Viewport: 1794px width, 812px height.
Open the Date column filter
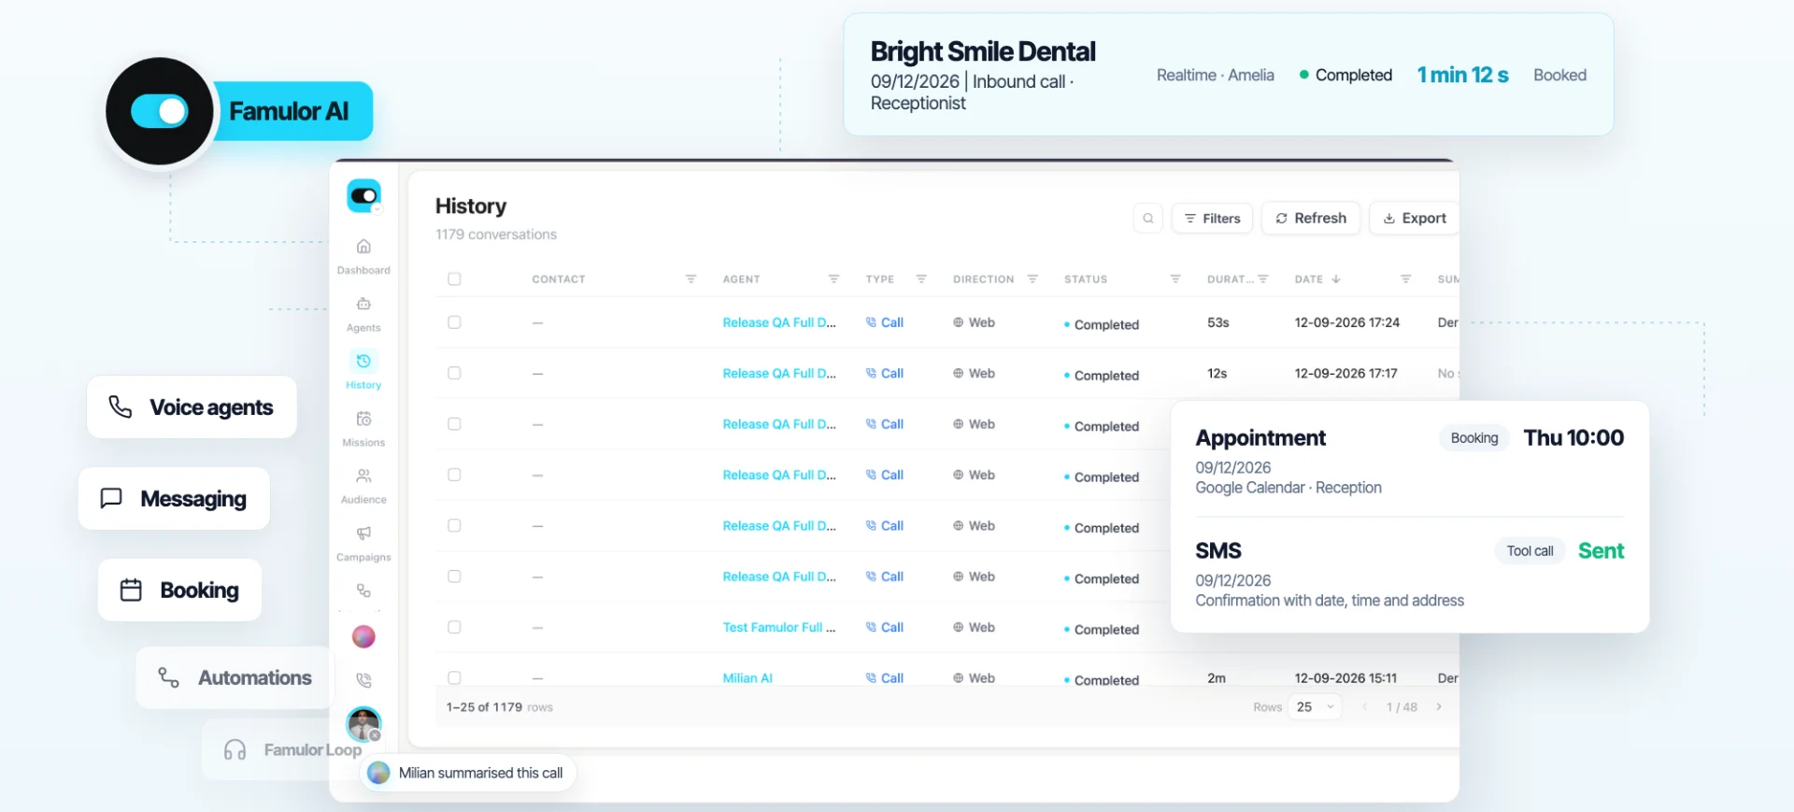(x=1405, y=278)
